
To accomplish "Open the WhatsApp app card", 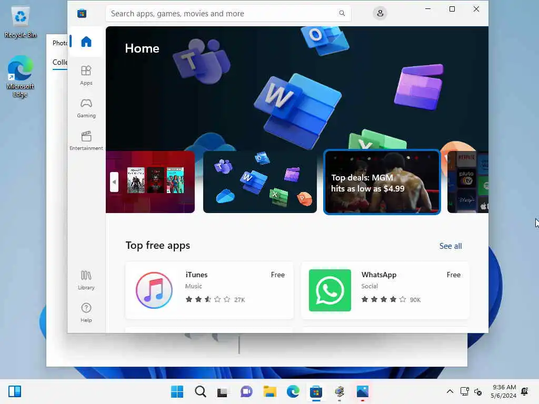I will pos(385,290).
